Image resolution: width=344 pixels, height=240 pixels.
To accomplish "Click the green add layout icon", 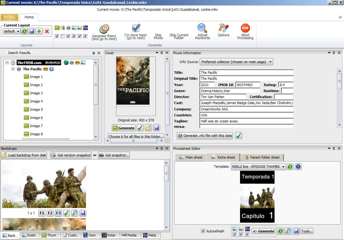I will tap(39, 31).
